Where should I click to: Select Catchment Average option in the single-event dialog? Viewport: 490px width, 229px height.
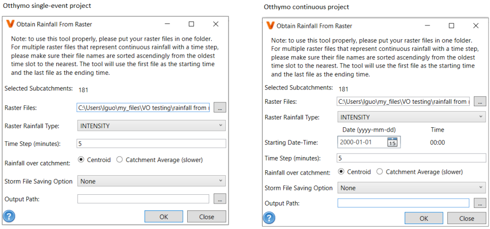[120, 160]
